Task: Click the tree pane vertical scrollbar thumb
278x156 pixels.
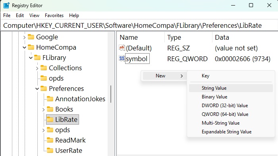Action: (x=111, y=94)
